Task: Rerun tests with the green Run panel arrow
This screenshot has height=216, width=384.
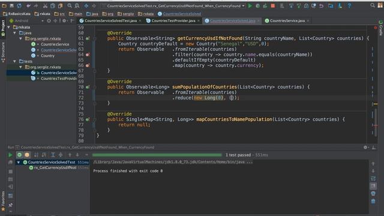Action: pos(10,155)
